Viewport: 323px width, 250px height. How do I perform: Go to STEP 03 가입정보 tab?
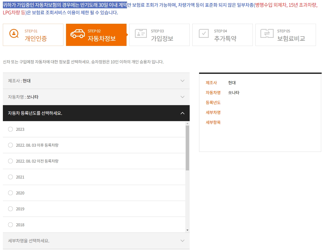click(159, 35)
